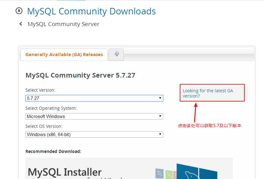The image size is (264, 179).
Task: Open the Select Operating System dropdown
Action: tap(94, 116)
